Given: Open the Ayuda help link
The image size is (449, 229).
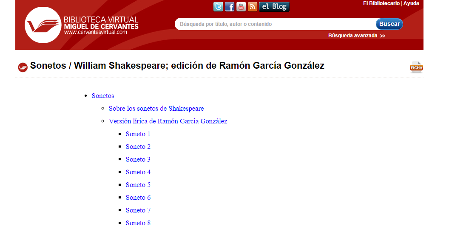Looking at the screenshot, I should point(411,3).
